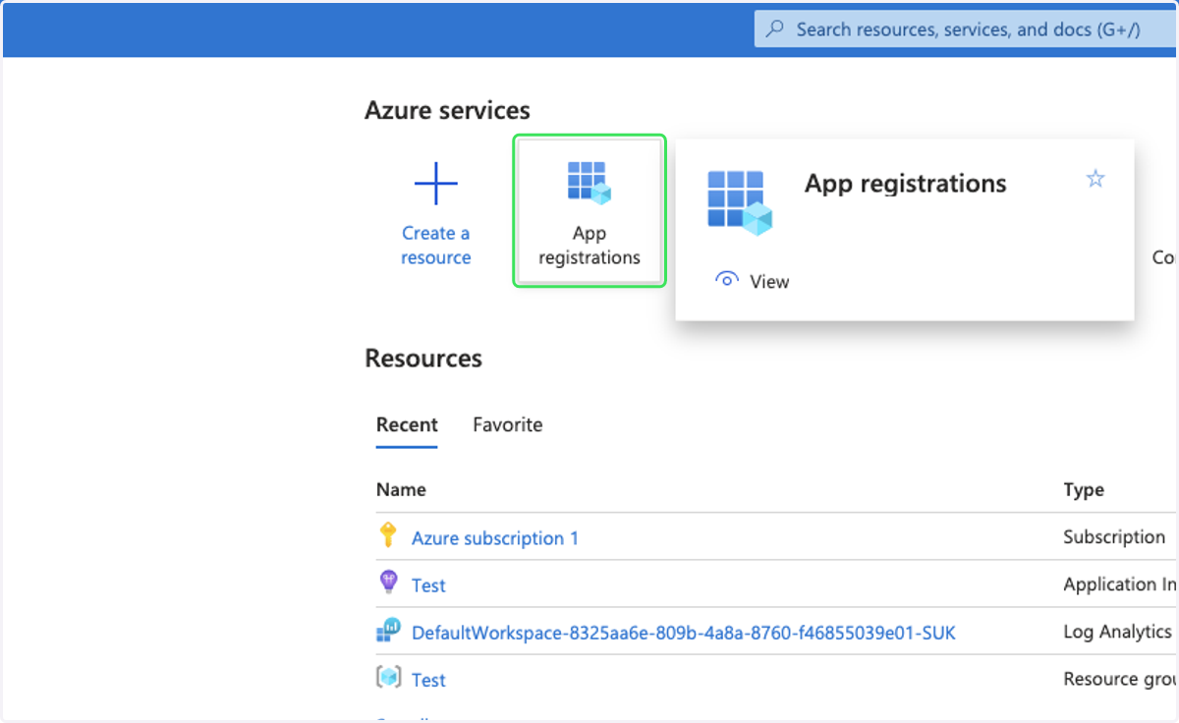Focus the Search resources, services, and docs field
The height and width of the screenshot is (723, 1179).
[x=967, y=29]
